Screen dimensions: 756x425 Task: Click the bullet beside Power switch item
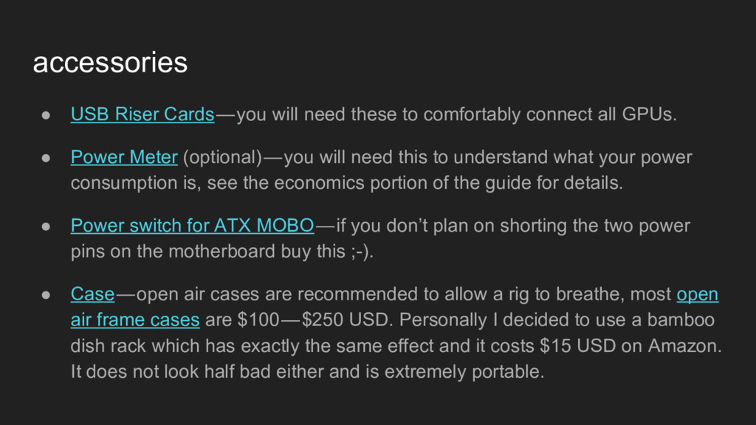(x=46, y=226)
